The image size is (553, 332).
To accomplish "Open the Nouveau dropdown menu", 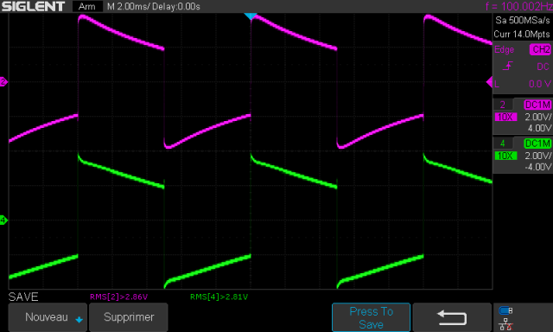I will (x=48, y=317).
